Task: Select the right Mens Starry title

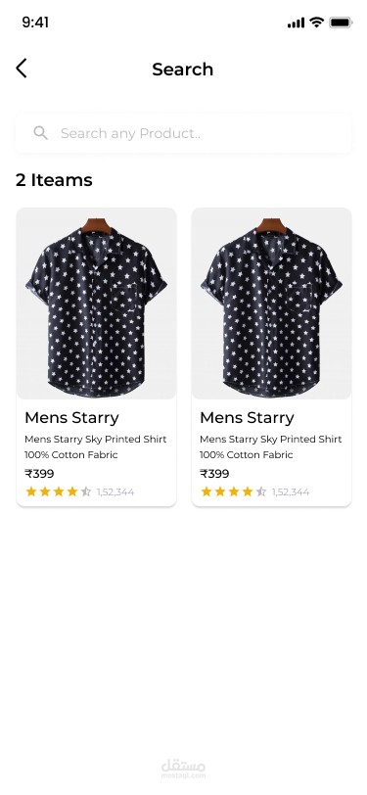Action: point(247,418)
